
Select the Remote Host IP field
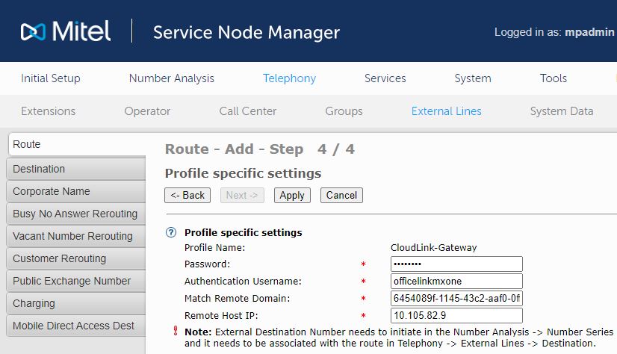(456, 316)
